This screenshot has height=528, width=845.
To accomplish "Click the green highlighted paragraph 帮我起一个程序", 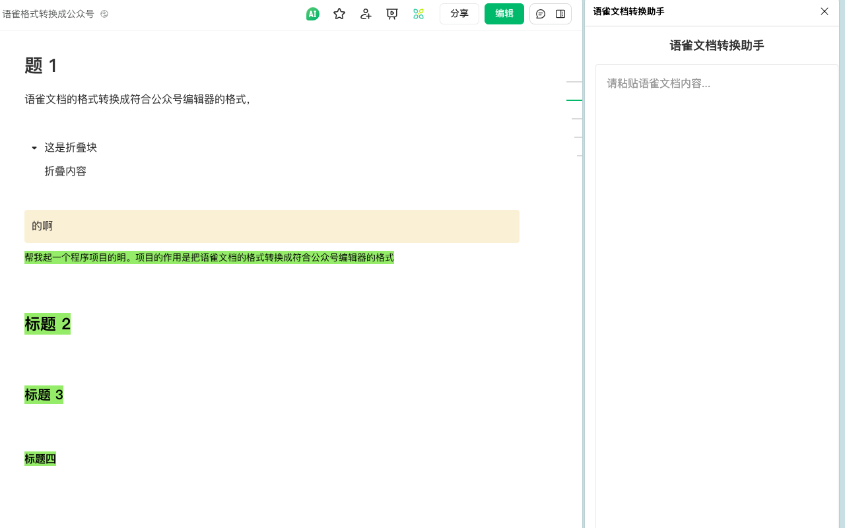I will [209, 257].
